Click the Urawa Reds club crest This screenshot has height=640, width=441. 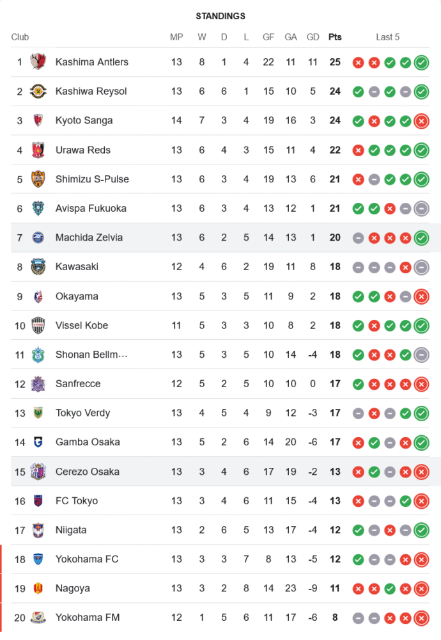point(38,150)
